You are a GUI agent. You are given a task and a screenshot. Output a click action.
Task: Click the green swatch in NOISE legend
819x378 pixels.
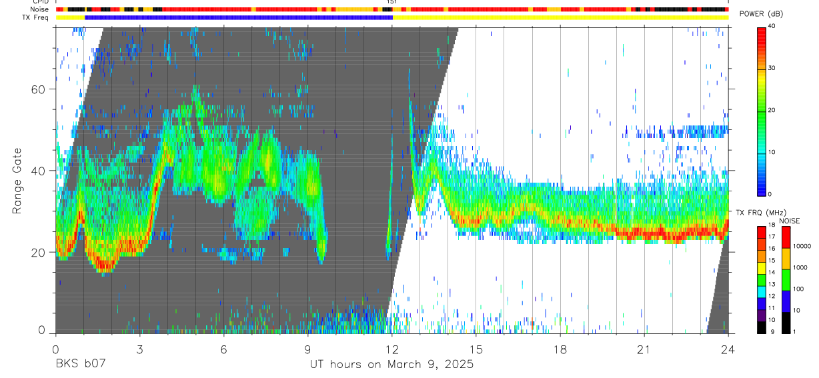pos(786,279)
